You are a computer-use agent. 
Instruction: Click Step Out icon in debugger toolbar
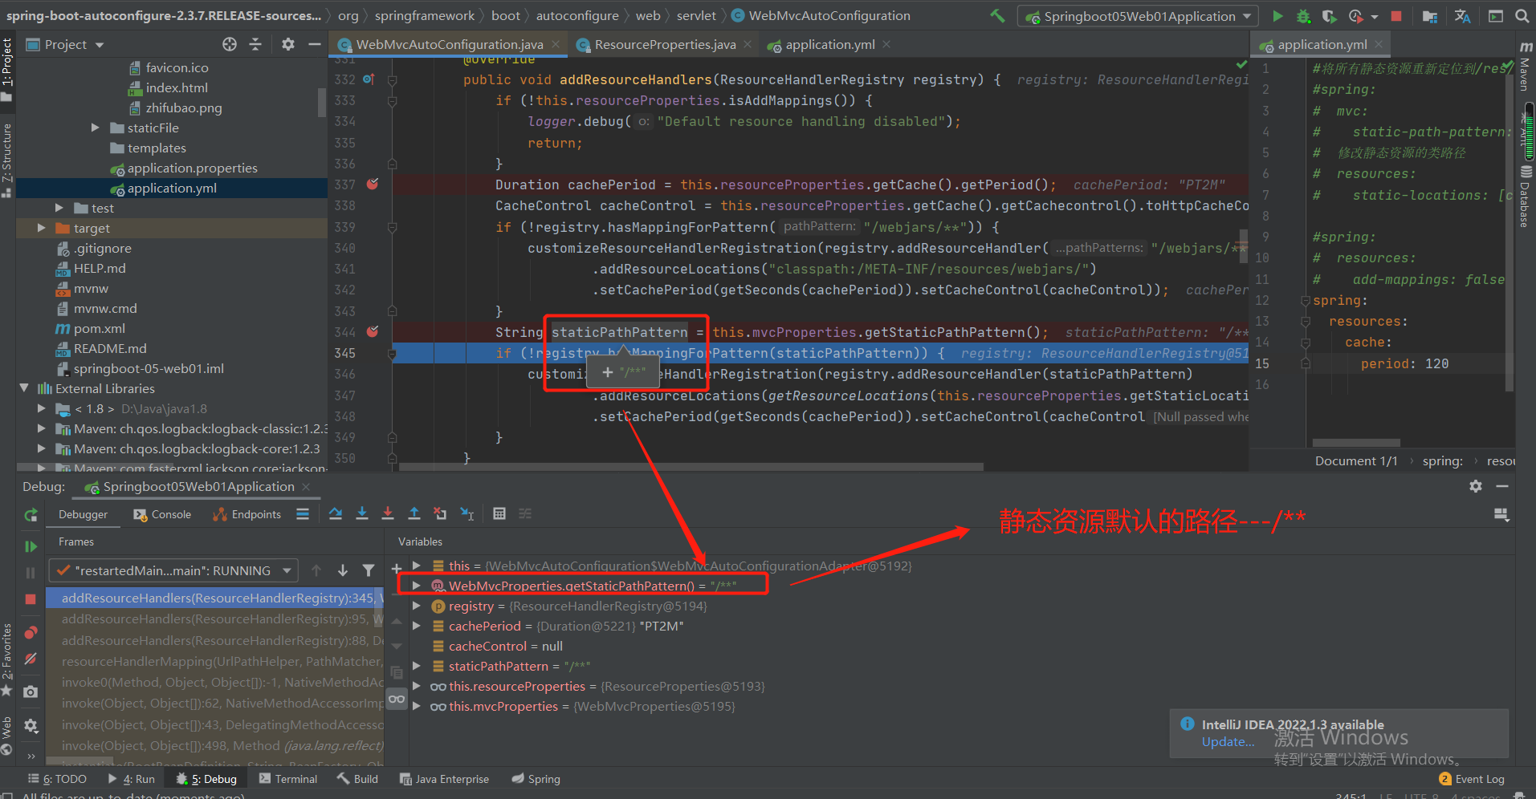tap(414, 513)
